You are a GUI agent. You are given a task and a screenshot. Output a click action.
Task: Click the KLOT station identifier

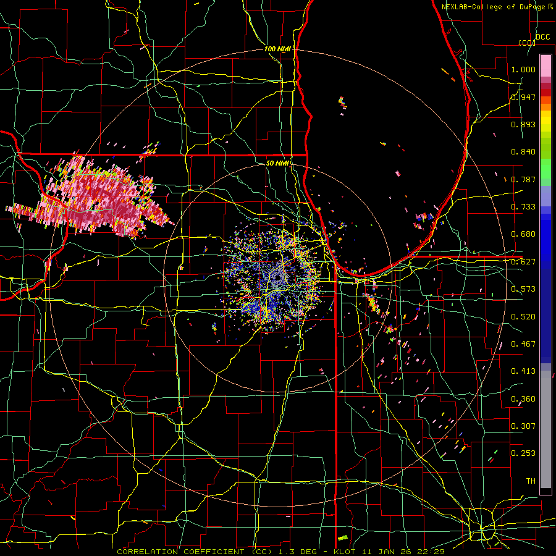click(345, 552)
